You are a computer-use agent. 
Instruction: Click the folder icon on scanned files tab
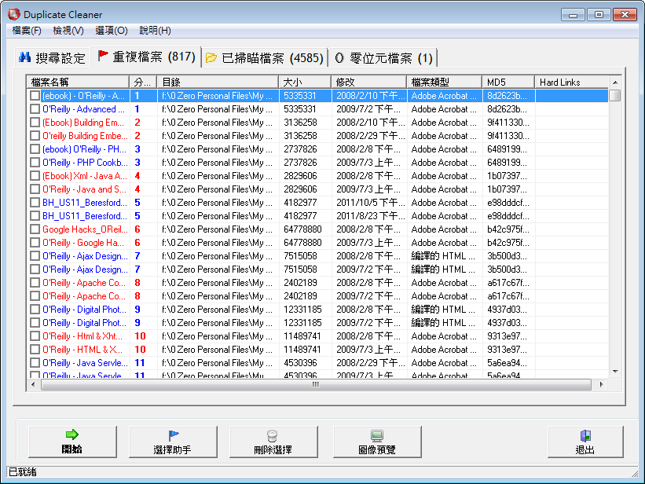(211, 57)
